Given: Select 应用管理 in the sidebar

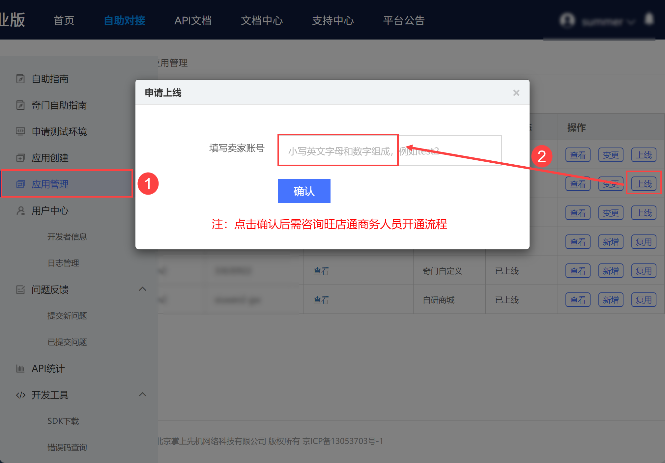Looking at the screenshot, I should click(50, 184).
